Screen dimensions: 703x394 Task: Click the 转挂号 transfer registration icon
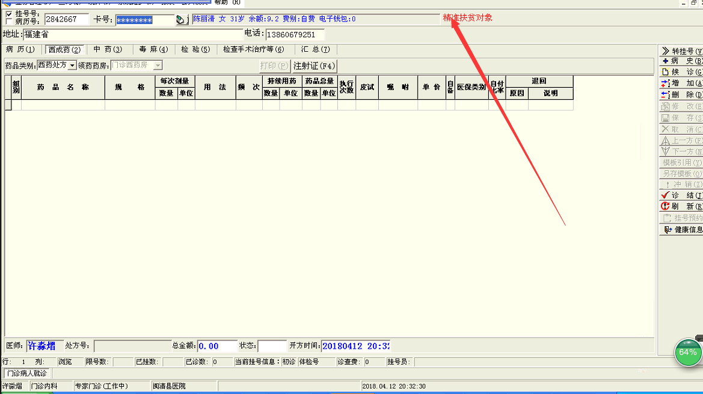[x=666, y=51]
